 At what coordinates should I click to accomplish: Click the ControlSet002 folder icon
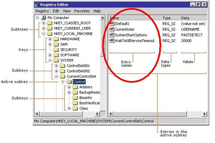pyautogui.click(x=62, y=71)
